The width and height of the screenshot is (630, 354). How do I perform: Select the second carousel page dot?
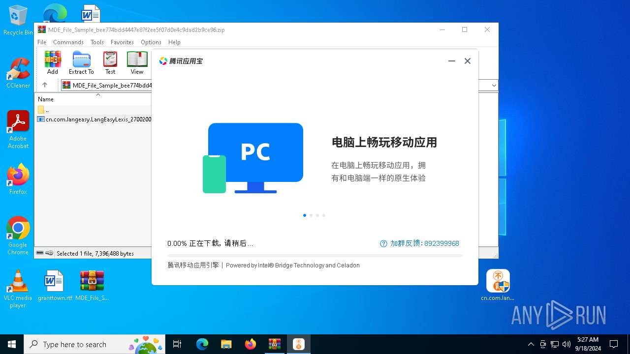pos(311,215)
